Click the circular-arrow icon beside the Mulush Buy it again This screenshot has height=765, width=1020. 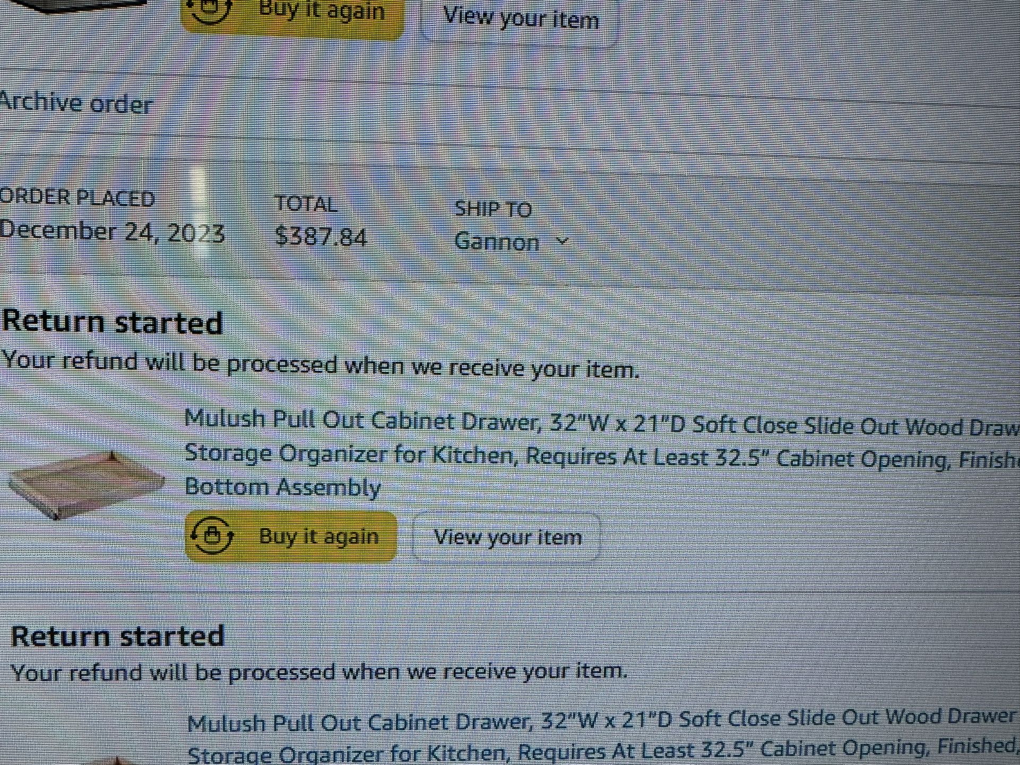212,536
